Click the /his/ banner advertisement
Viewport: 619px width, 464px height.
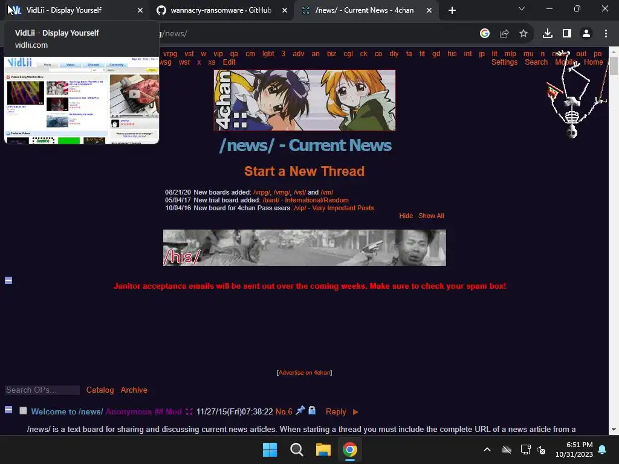point(305,248)
